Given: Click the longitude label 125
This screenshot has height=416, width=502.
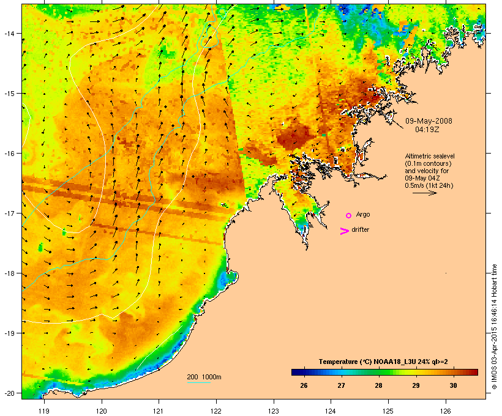Looking at the screenshot, I should pyautogui.click(x=388, y=411).
